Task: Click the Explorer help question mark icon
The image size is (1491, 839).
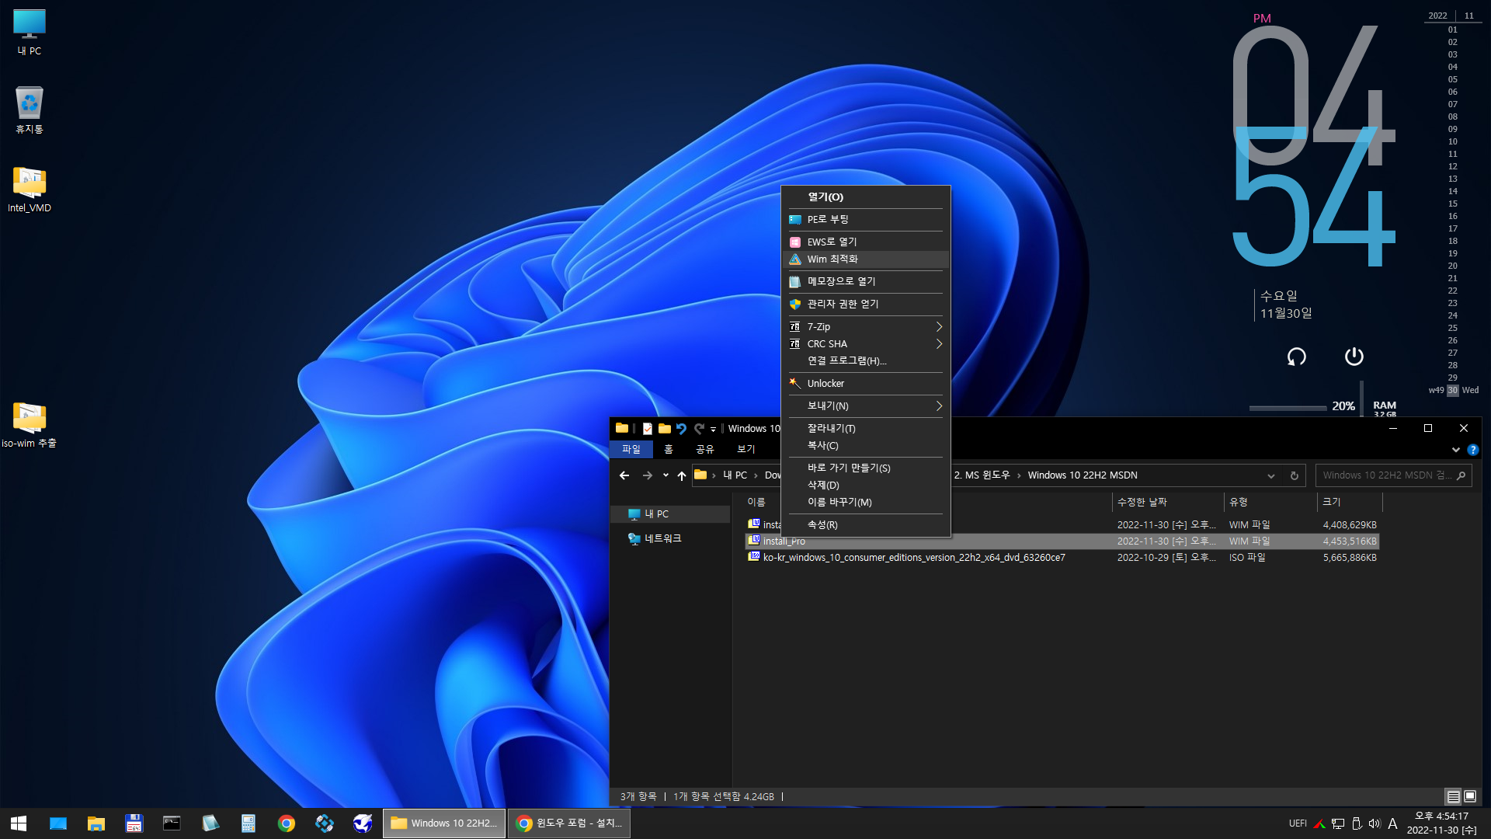Action: pos(1473,450)
